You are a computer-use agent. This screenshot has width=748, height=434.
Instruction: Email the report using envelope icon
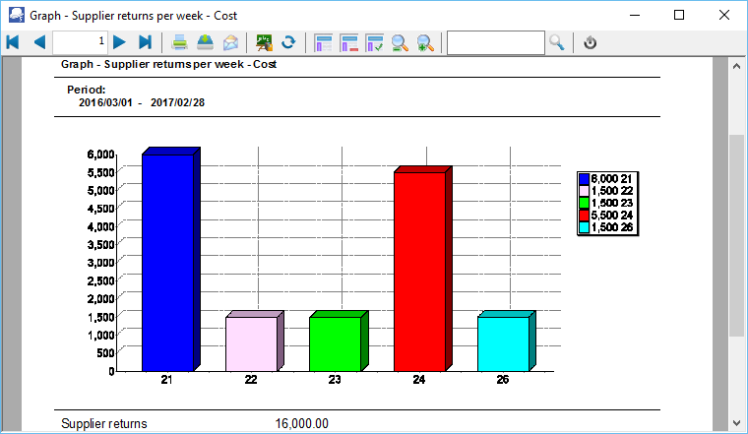(x=230, y=42)
